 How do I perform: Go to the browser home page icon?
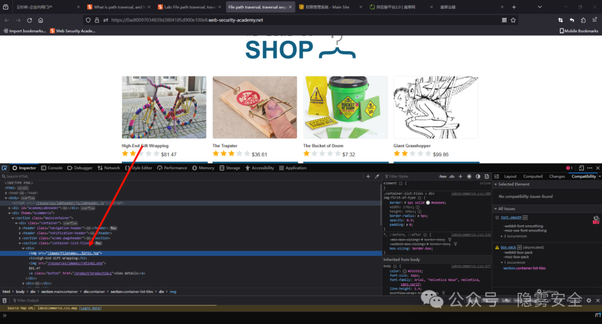(x=41, y=20)
